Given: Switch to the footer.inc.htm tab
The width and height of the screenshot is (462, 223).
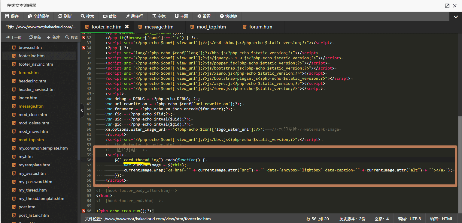Looking at the screenshot, I should click(106, 27).
